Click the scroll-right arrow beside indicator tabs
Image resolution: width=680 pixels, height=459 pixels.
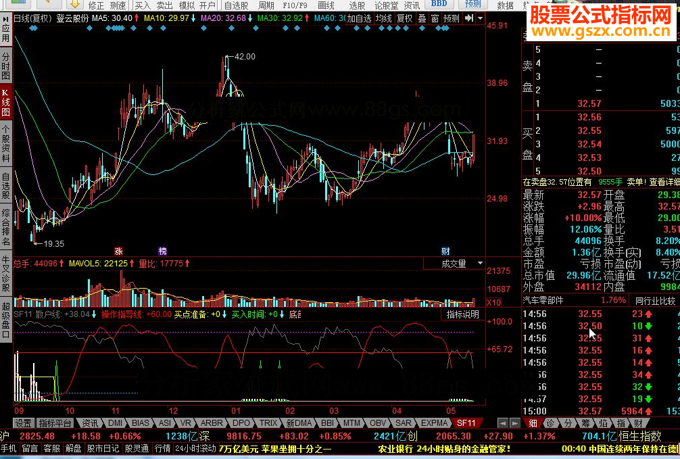tap(514, 422)
